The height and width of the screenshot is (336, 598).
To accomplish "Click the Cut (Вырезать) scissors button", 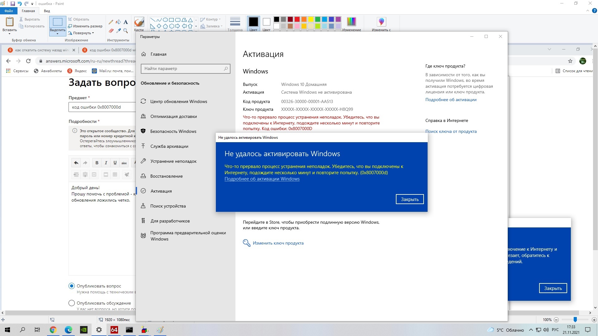I will (x=30, y=19).
